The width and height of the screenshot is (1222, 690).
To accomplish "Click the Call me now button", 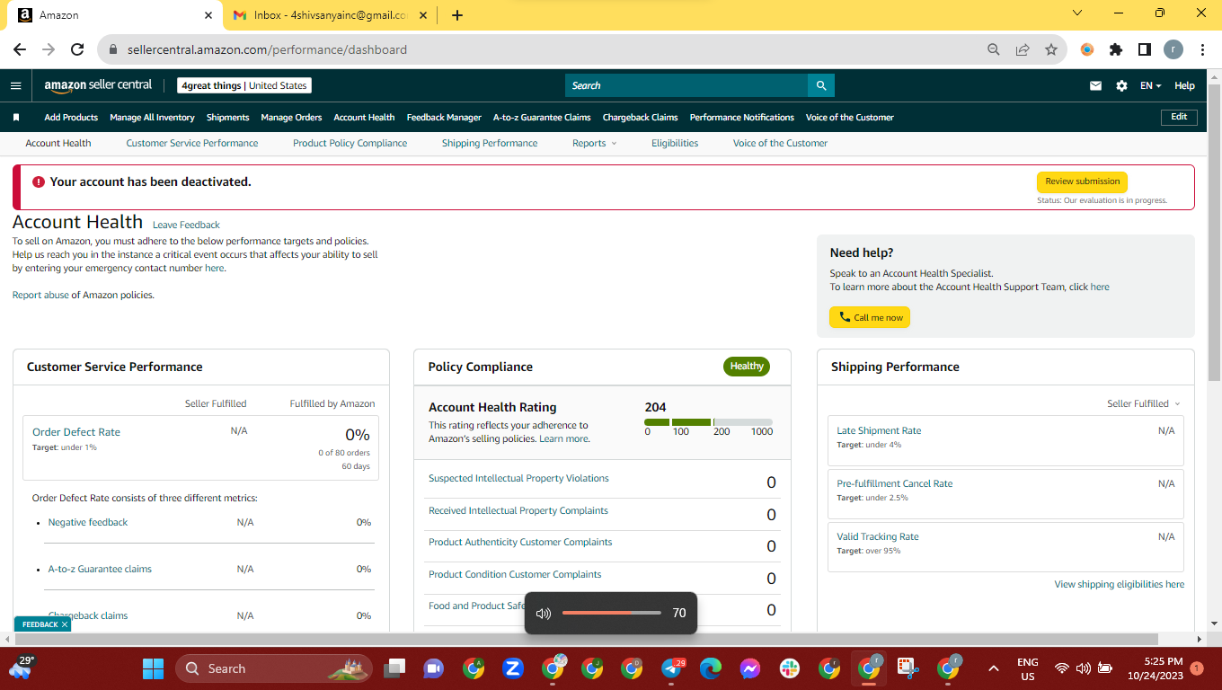I will [x=870, y=317].
